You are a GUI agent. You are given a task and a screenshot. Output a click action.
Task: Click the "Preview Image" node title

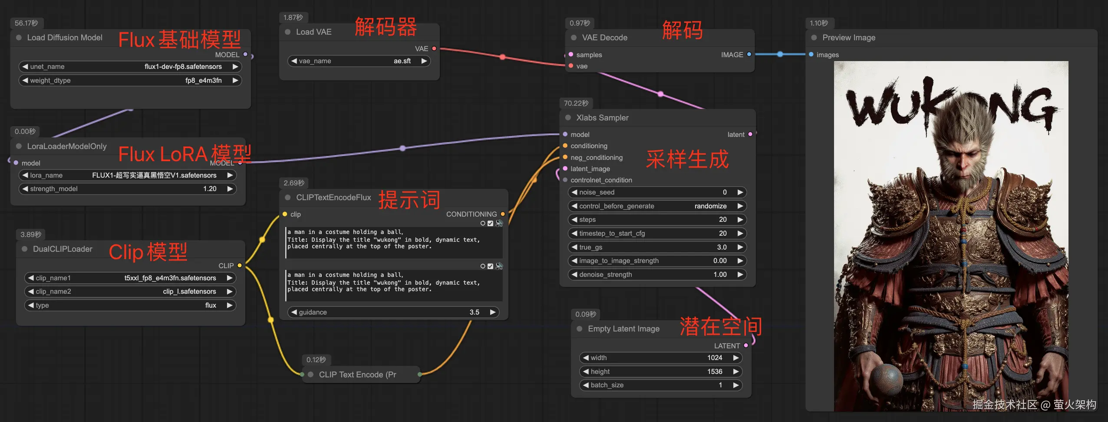point(849,38)
